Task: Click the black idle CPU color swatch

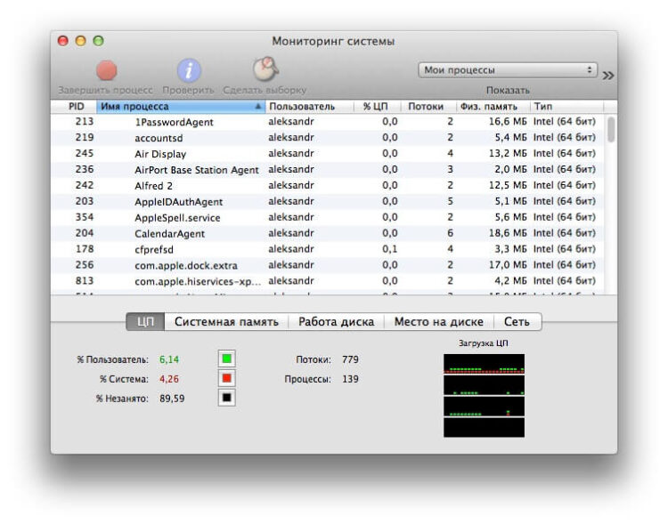Action: coord(227,398)
